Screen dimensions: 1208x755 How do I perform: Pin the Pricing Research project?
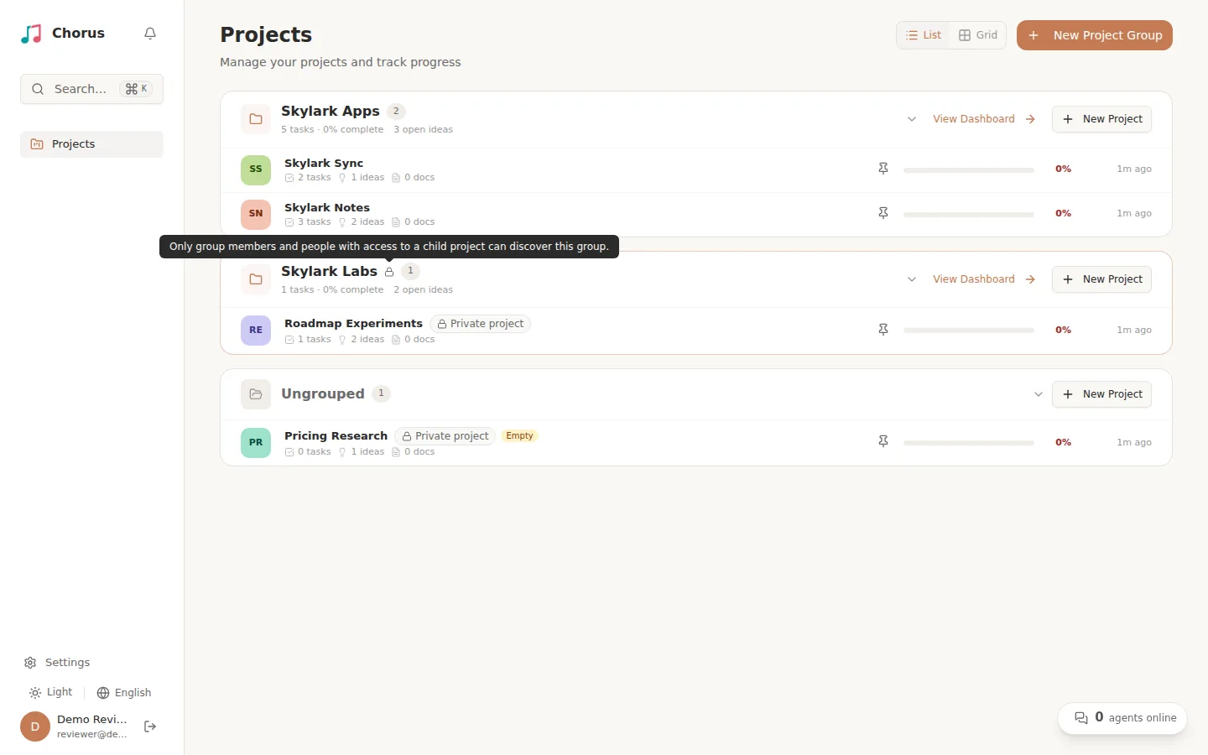click(x=883, y=441)
